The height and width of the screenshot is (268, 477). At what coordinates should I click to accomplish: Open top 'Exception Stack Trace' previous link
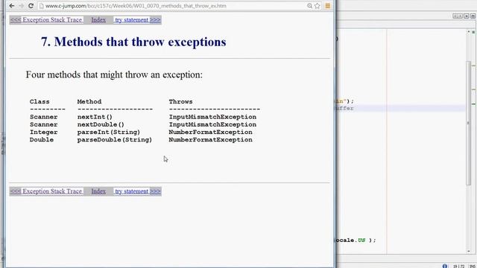click(x=46, y=20)
